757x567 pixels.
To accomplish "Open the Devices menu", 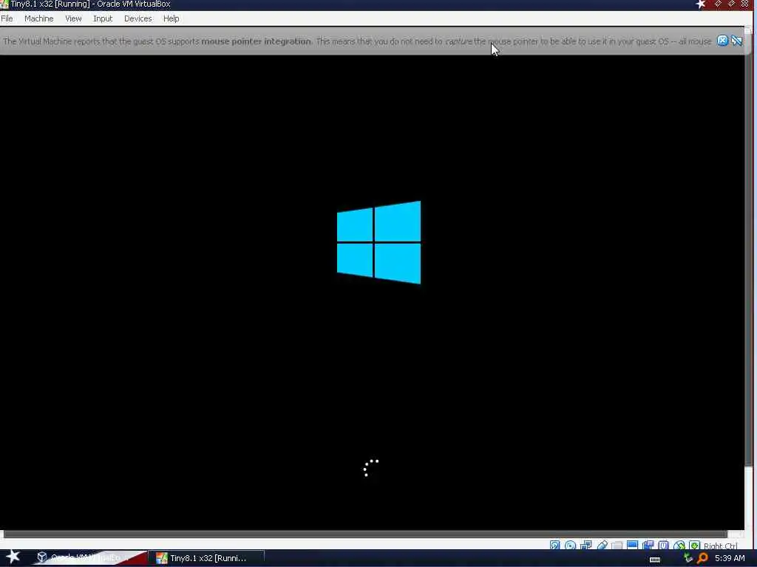I will pos(138,18).
